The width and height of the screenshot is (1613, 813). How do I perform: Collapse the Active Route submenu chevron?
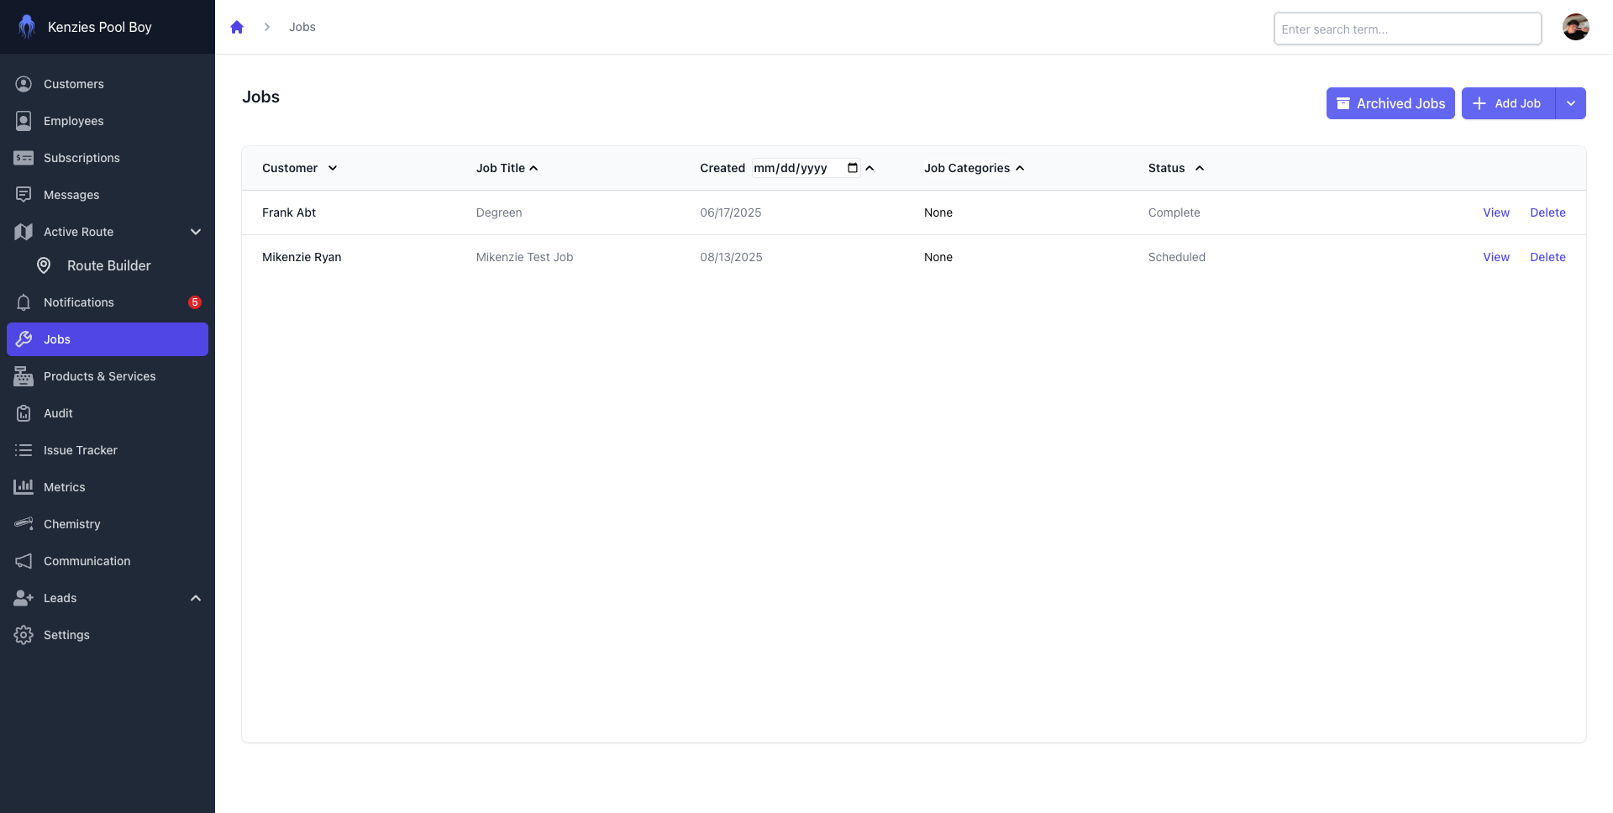[196, 232]
